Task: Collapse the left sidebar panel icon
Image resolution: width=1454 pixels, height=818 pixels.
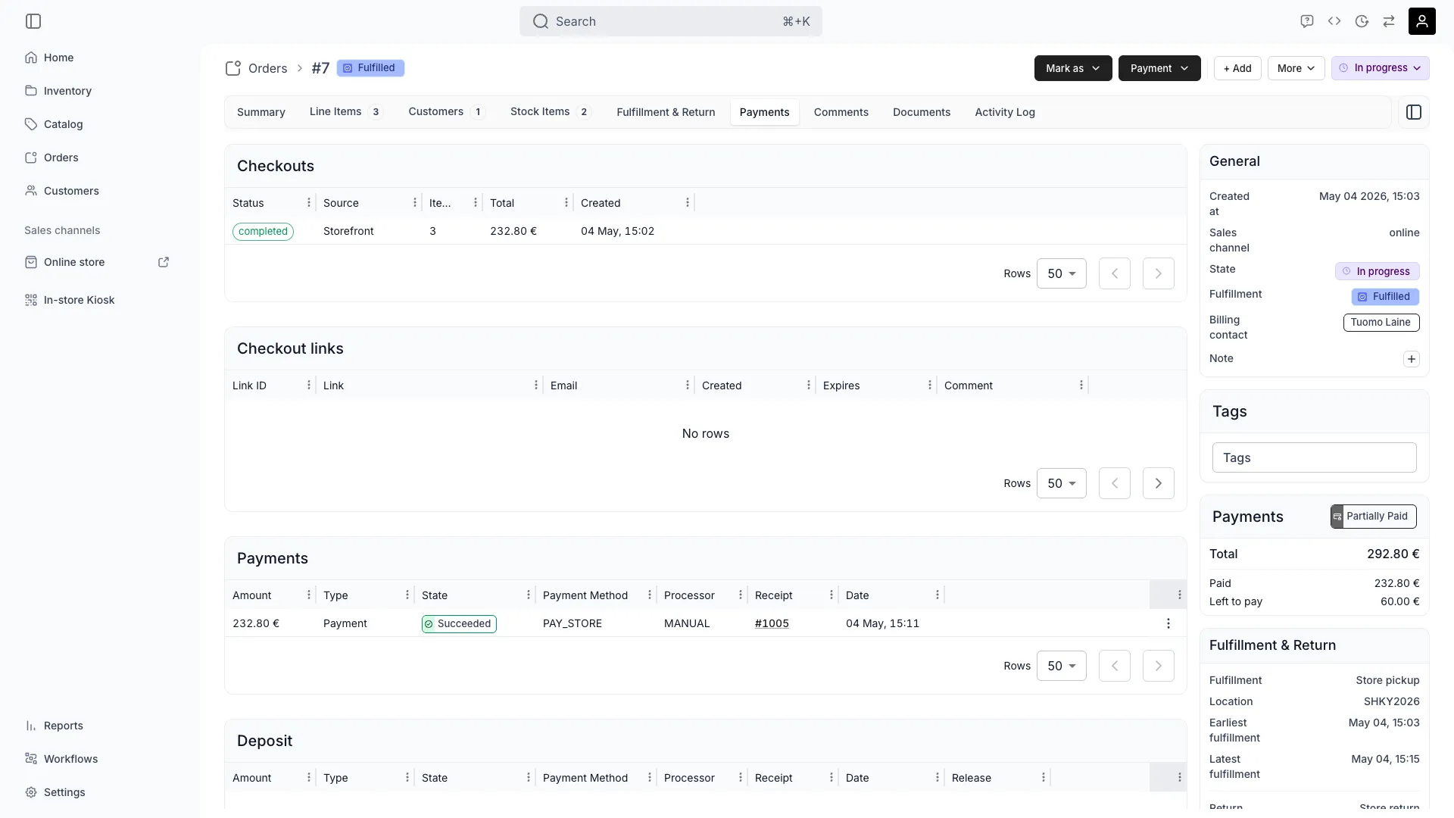Action: (x=33, y=21)
